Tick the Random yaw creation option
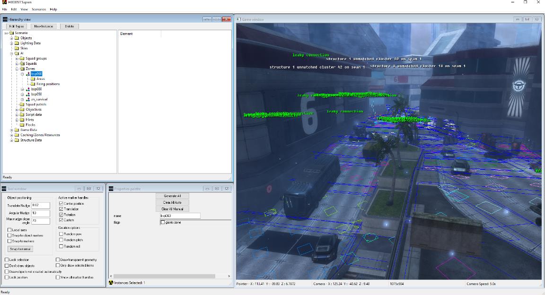Screen dimensions: 545x295 coord(61,234)
